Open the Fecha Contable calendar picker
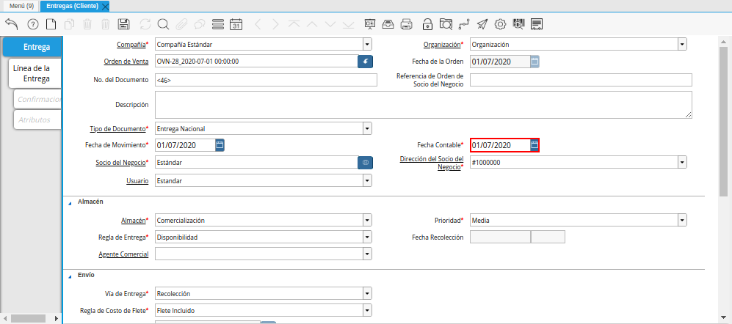This screenshot has height=324, width=732. tap(534, 145)
